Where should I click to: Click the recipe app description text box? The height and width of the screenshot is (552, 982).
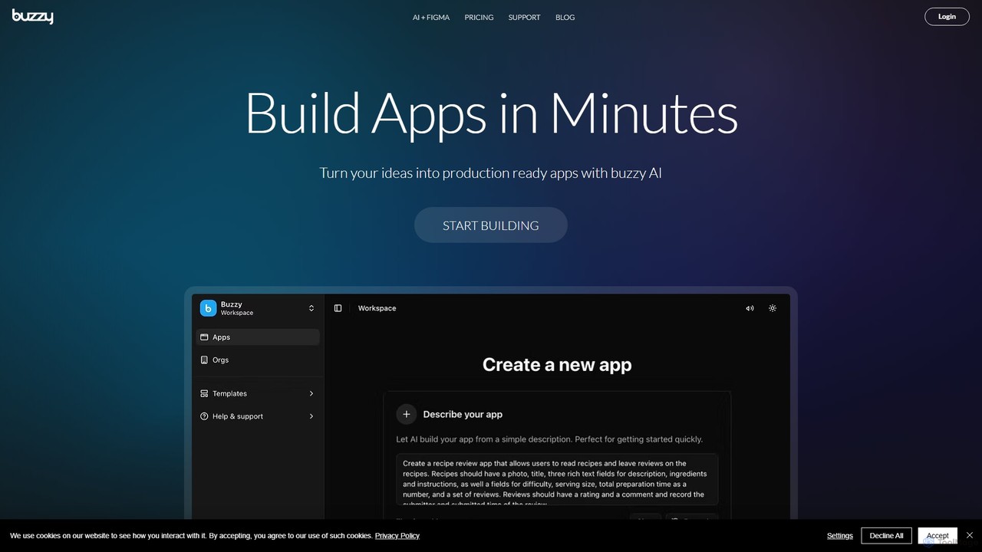(x=557, y=479)
